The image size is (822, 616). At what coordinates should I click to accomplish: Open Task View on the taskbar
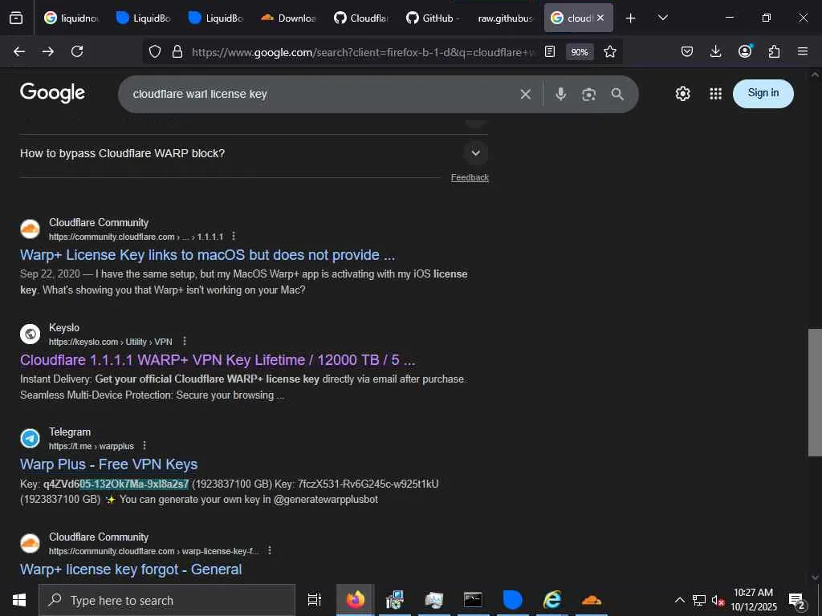point(314,600)
